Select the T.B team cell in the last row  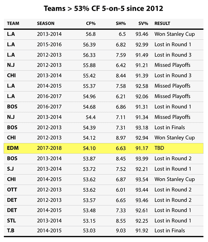(11, 231)
